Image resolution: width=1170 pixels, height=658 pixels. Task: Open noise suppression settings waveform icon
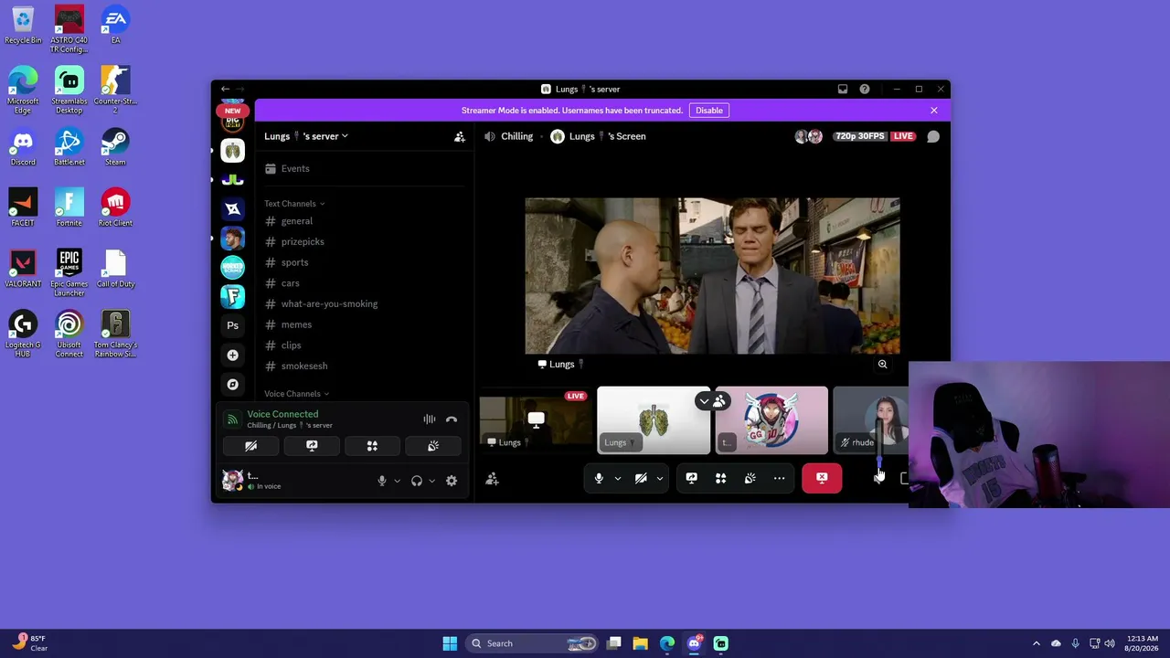(x=429, y=419)
